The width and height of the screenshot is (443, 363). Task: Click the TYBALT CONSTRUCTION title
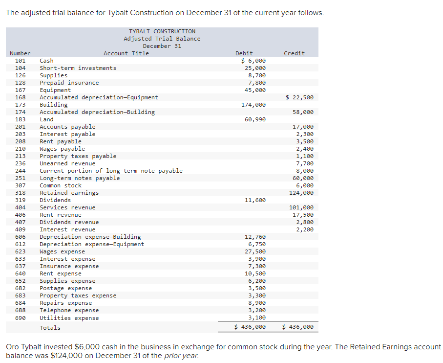pyautogui.click(x=162, y=31)
